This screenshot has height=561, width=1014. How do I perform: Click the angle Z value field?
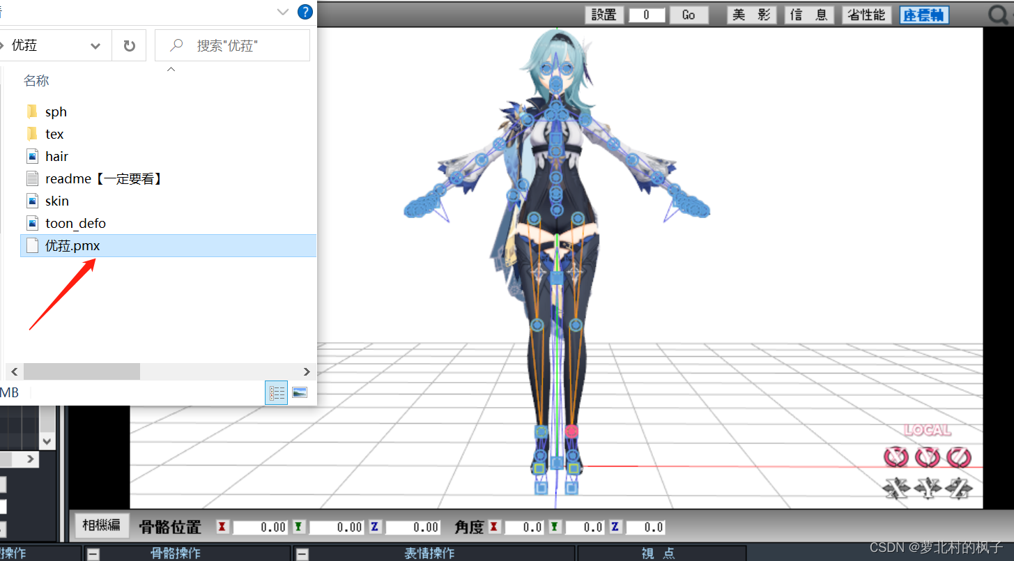pos(646,528)
